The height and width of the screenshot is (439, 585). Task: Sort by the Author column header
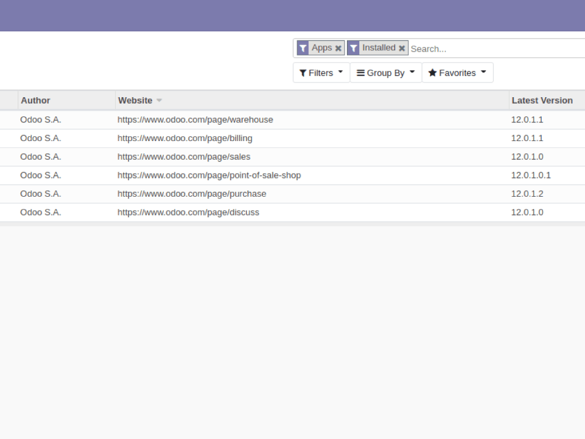click(67, 101)
